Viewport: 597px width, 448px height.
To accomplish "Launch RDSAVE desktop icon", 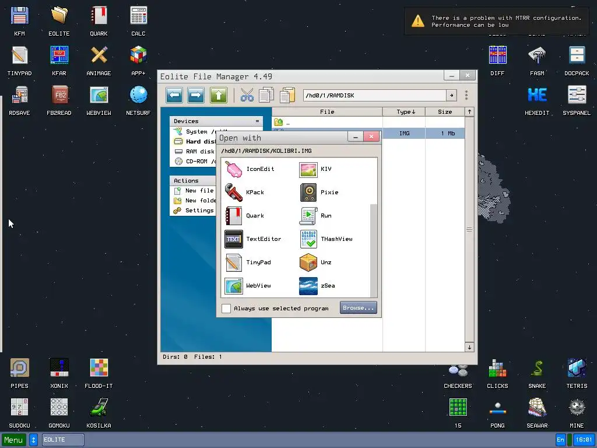I will (19, 100).
